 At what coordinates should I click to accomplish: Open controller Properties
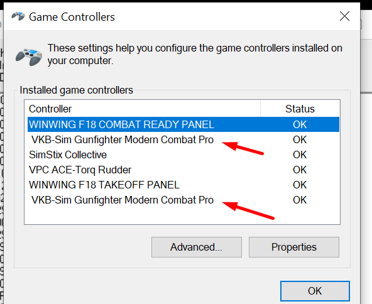click(294, 247)
